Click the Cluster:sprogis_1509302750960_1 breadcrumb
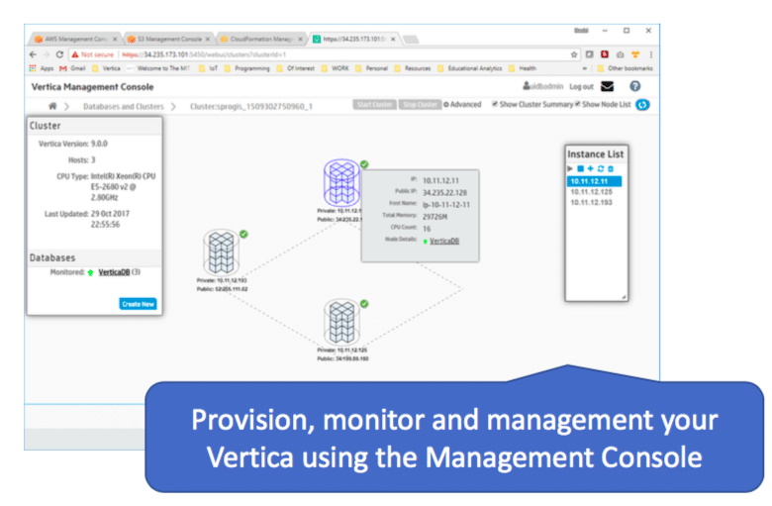This screenshot has width=772, height=506. pos(251,106)
